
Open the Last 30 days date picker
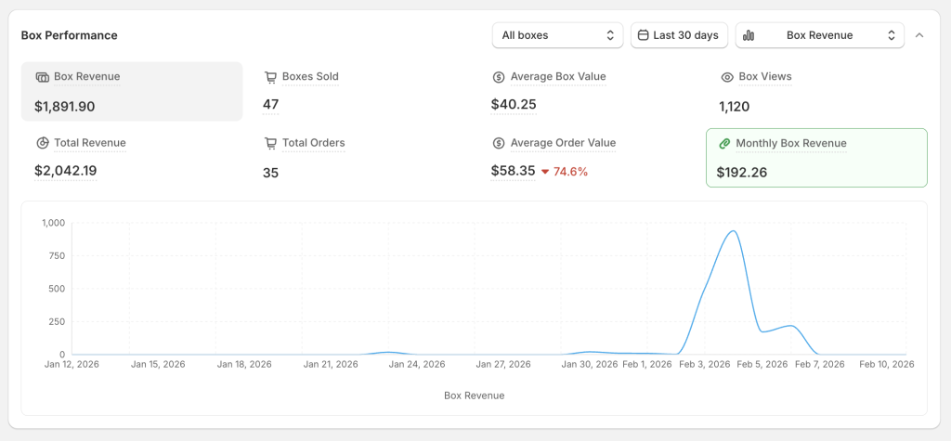pyautogui.click(x=679, y=35)
